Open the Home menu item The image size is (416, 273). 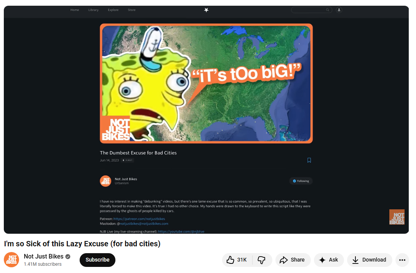point(75,10)
